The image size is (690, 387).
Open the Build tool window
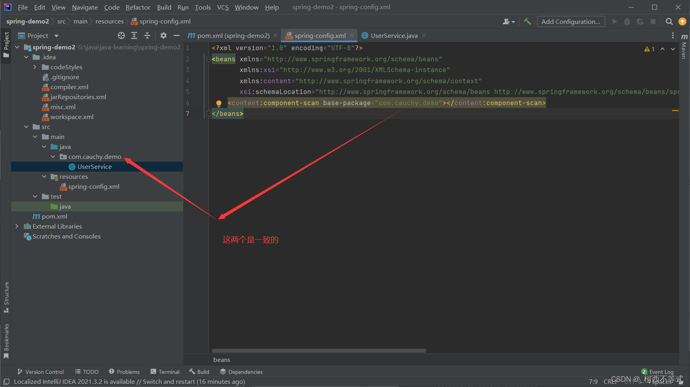coord(199,372)
